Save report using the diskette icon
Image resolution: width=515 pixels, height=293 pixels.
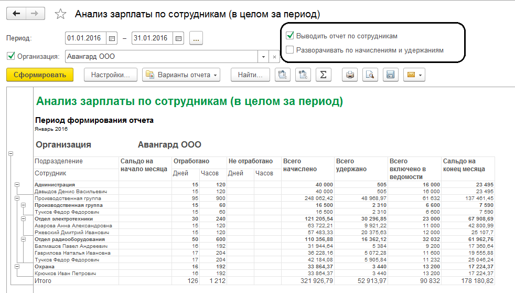click(x=390, y=75)
